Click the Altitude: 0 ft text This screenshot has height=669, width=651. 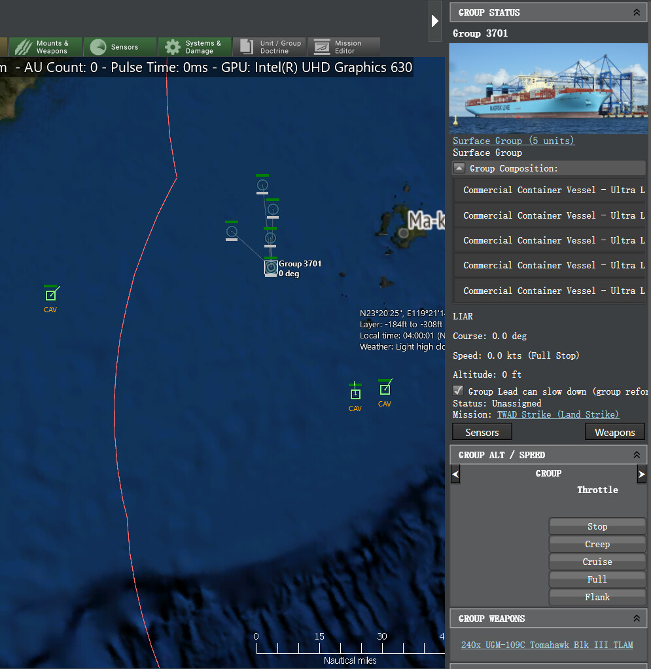(x=487, y=374)
